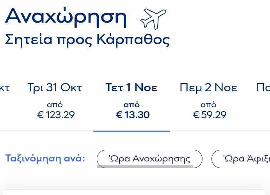Choose the Πεμ 2 Νοε date tab
270x195 pixels.
(208, 88)
